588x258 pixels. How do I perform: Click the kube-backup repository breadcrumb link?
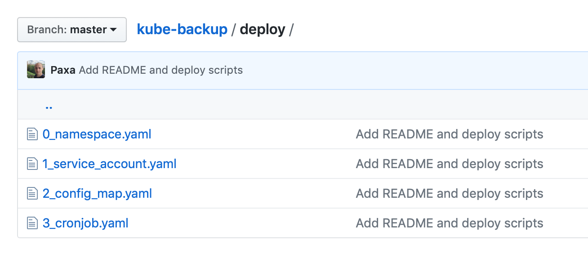182,30
